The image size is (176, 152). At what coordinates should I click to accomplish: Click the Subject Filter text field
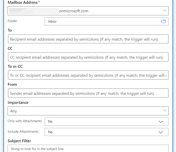(88, 148)
